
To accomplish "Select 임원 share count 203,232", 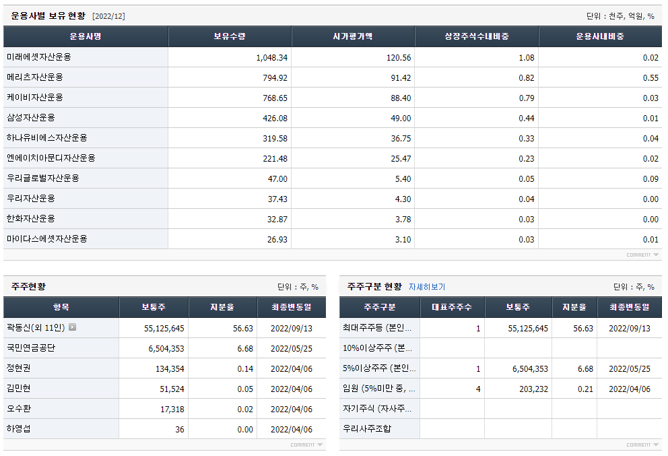I will (x=533, y=389).
